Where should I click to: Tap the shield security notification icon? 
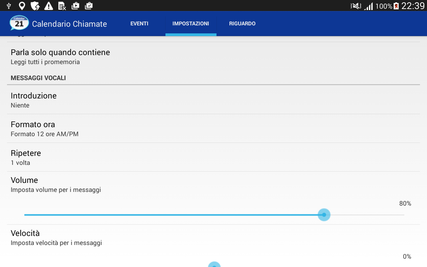tap(35, 6)
